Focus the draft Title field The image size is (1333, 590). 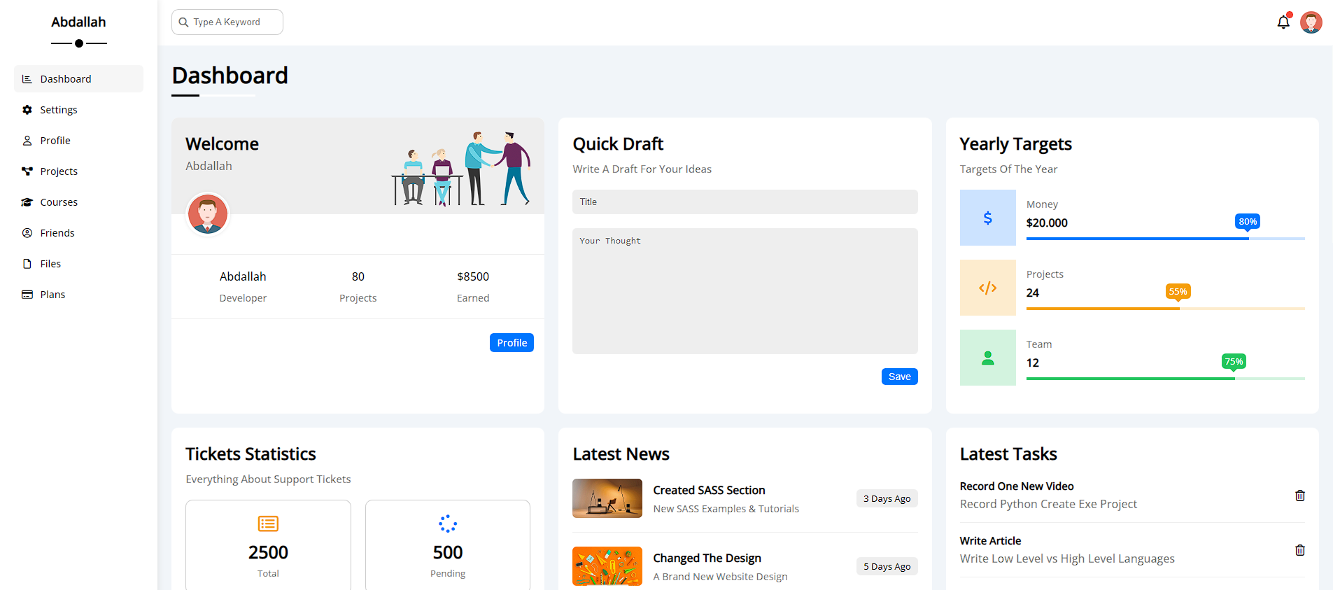745,202
